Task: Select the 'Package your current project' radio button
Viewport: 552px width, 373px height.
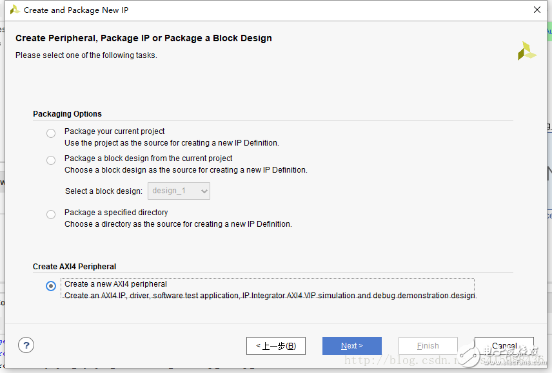Action: click(x=51, y=133)
